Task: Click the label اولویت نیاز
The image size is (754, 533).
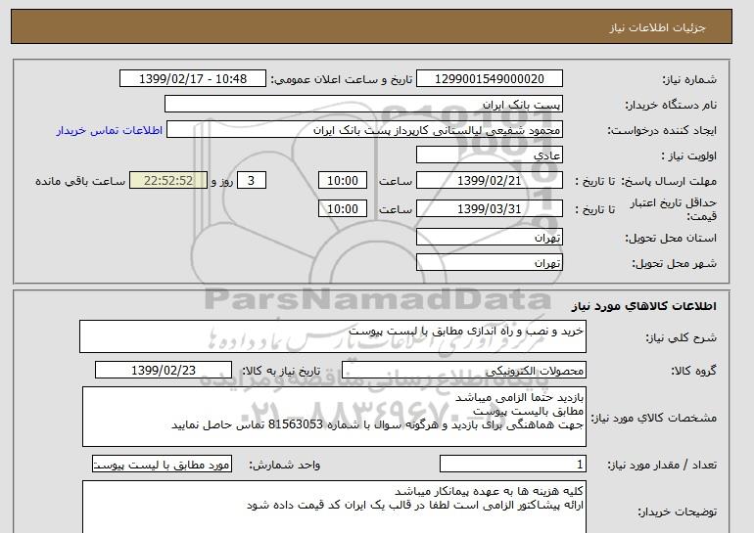Action: click(x=689, y=155)
